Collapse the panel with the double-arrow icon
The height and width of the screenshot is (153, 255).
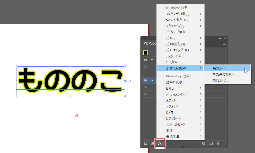tap(220, 38)
